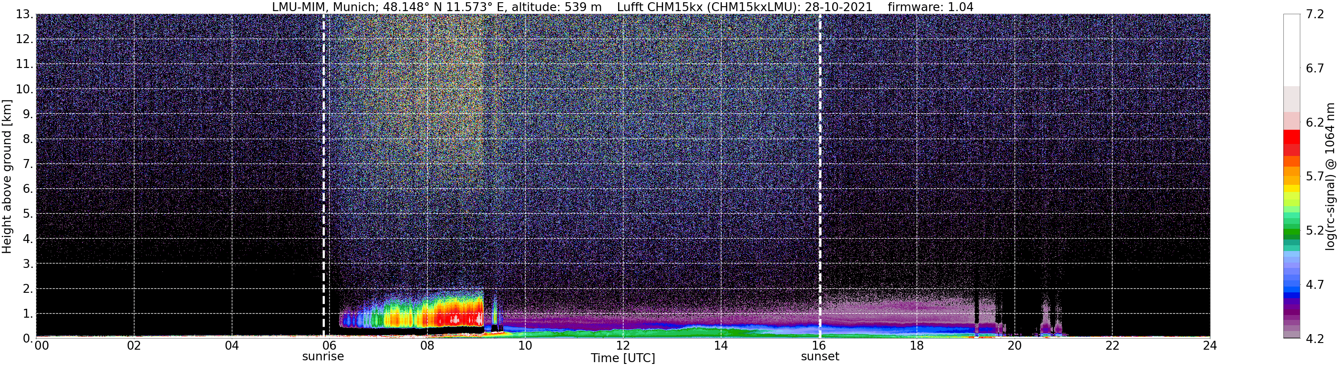
Task: Click the "Time [UTC]" axis label
Action: point(623,358)
